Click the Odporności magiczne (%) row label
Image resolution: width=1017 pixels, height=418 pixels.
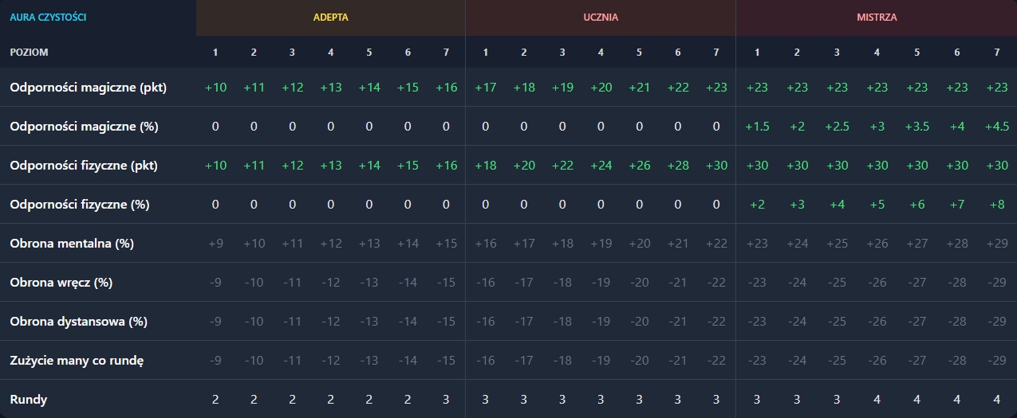pyautogui.click(x=84, y=127)
